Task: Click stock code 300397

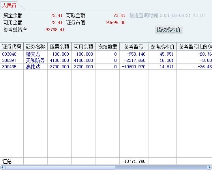Action: (9, 60)
